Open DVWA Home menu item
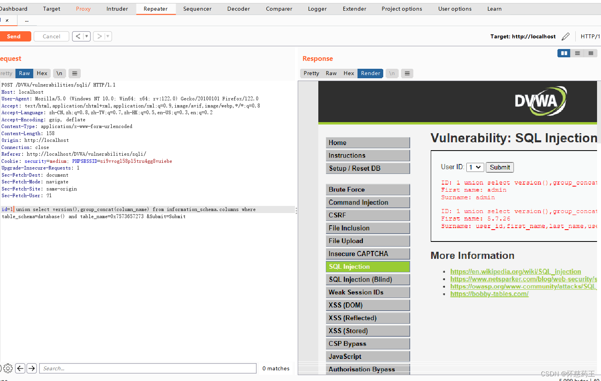 [x=368, y=143]
